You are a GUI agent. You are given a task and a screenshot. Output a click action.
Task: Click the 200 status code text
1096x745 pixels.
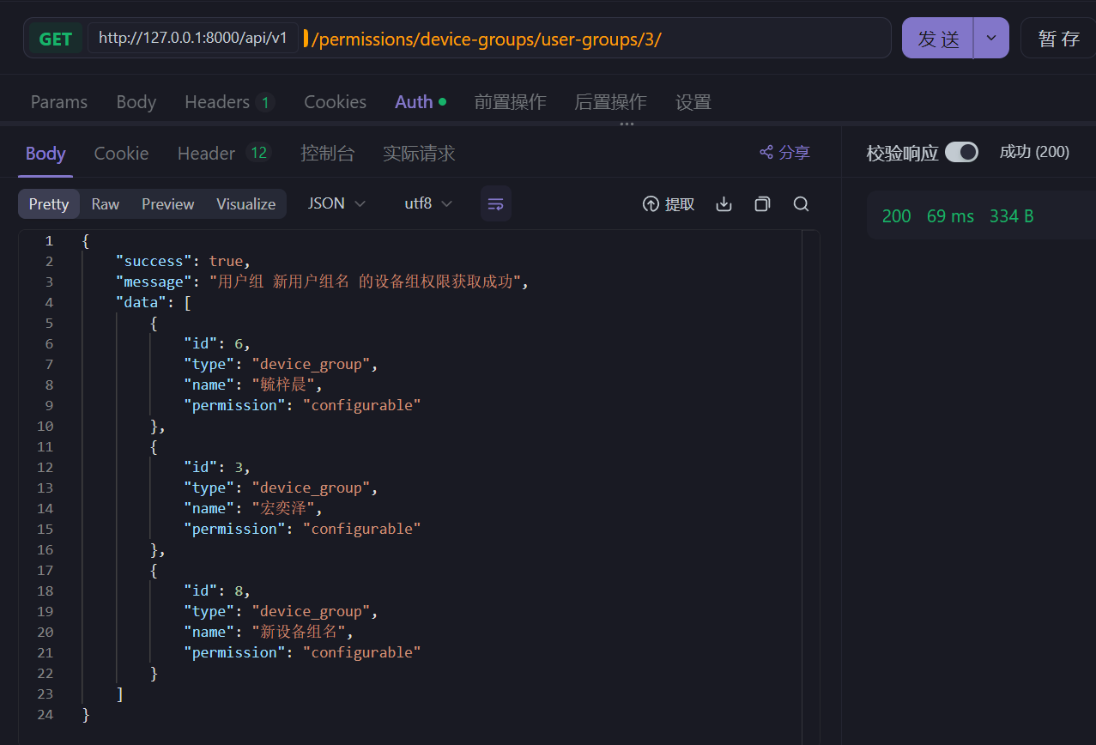click(897, 216)
